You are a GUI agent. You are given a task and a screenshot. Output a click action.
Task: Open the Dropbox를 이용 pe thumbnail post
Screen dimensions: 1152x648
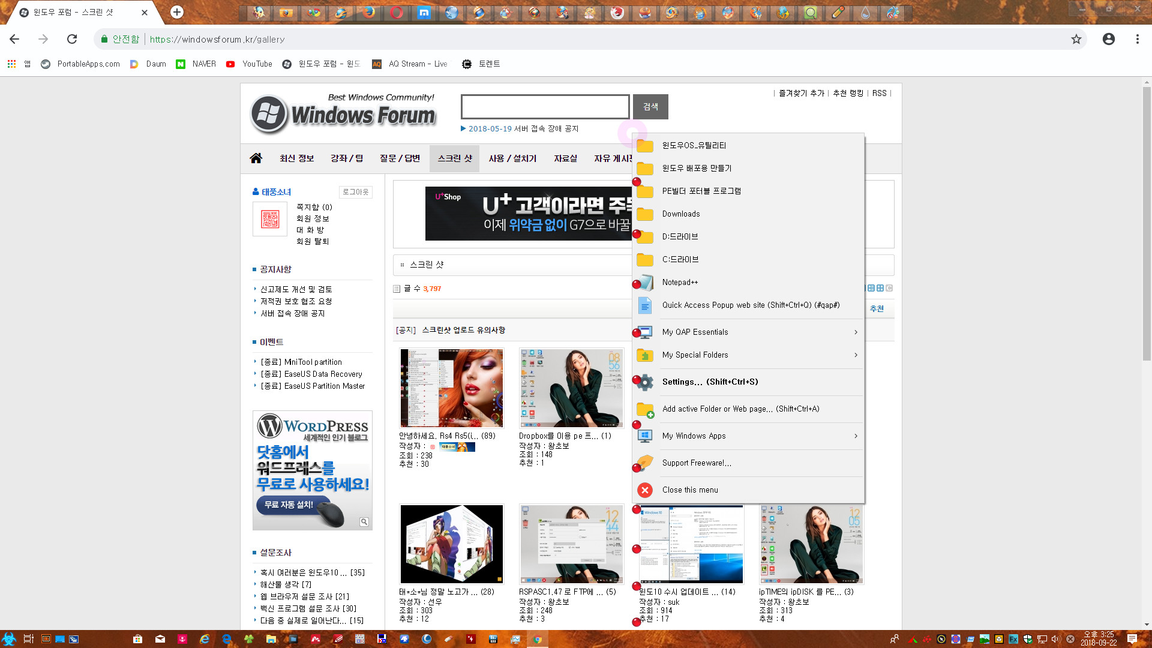[x=572, y=388]
